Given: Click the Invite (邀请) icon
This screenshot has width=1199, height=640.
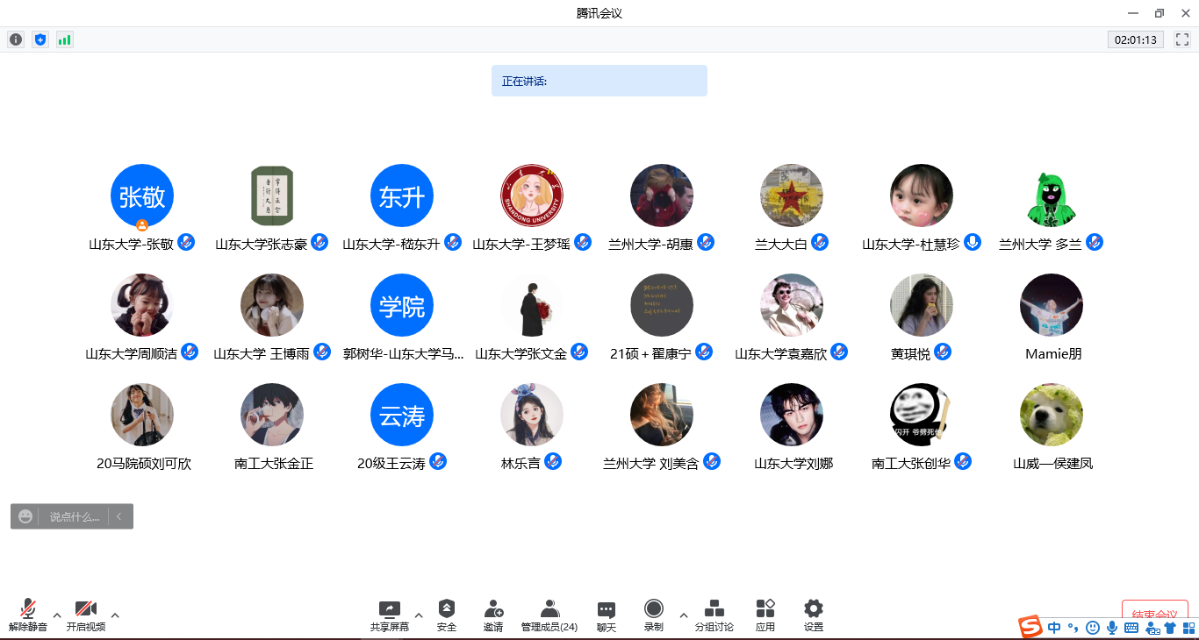Looking at the screenshot, I should tap(493, 615).
